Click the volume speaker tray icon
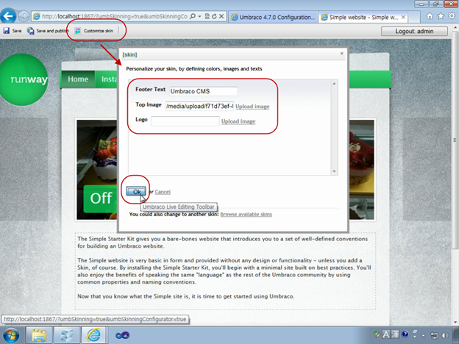The width and height of the screenshot is (459, 344). [x=444, y=335]
